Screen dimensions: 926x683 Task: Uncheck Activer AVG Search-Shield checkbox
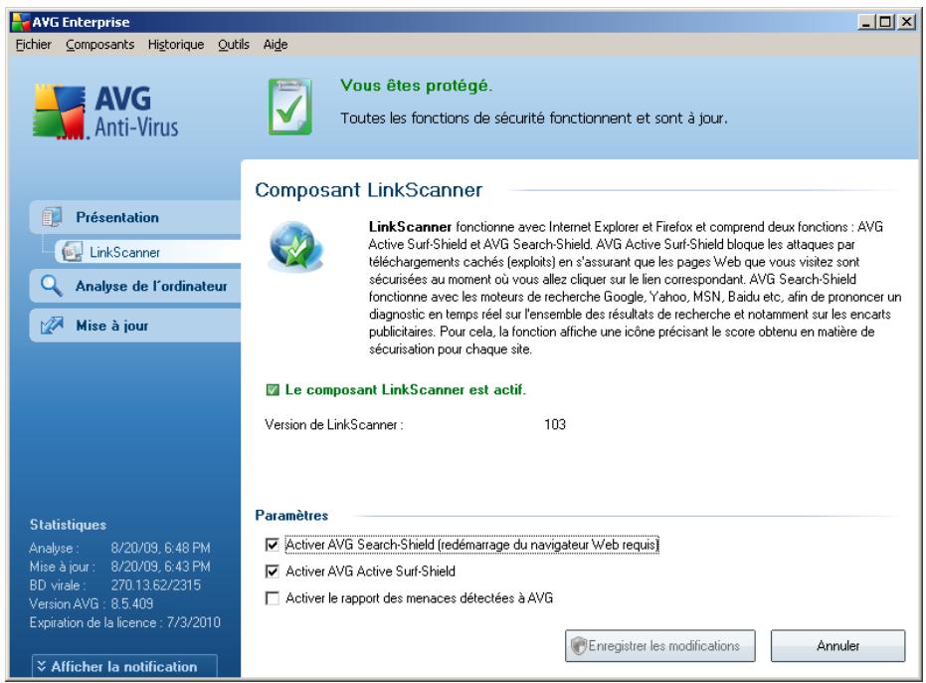coord(273,544)
